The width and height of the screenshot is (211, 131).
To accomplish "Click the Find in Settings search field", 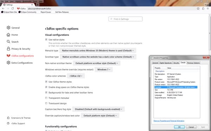I will (126, 19).
